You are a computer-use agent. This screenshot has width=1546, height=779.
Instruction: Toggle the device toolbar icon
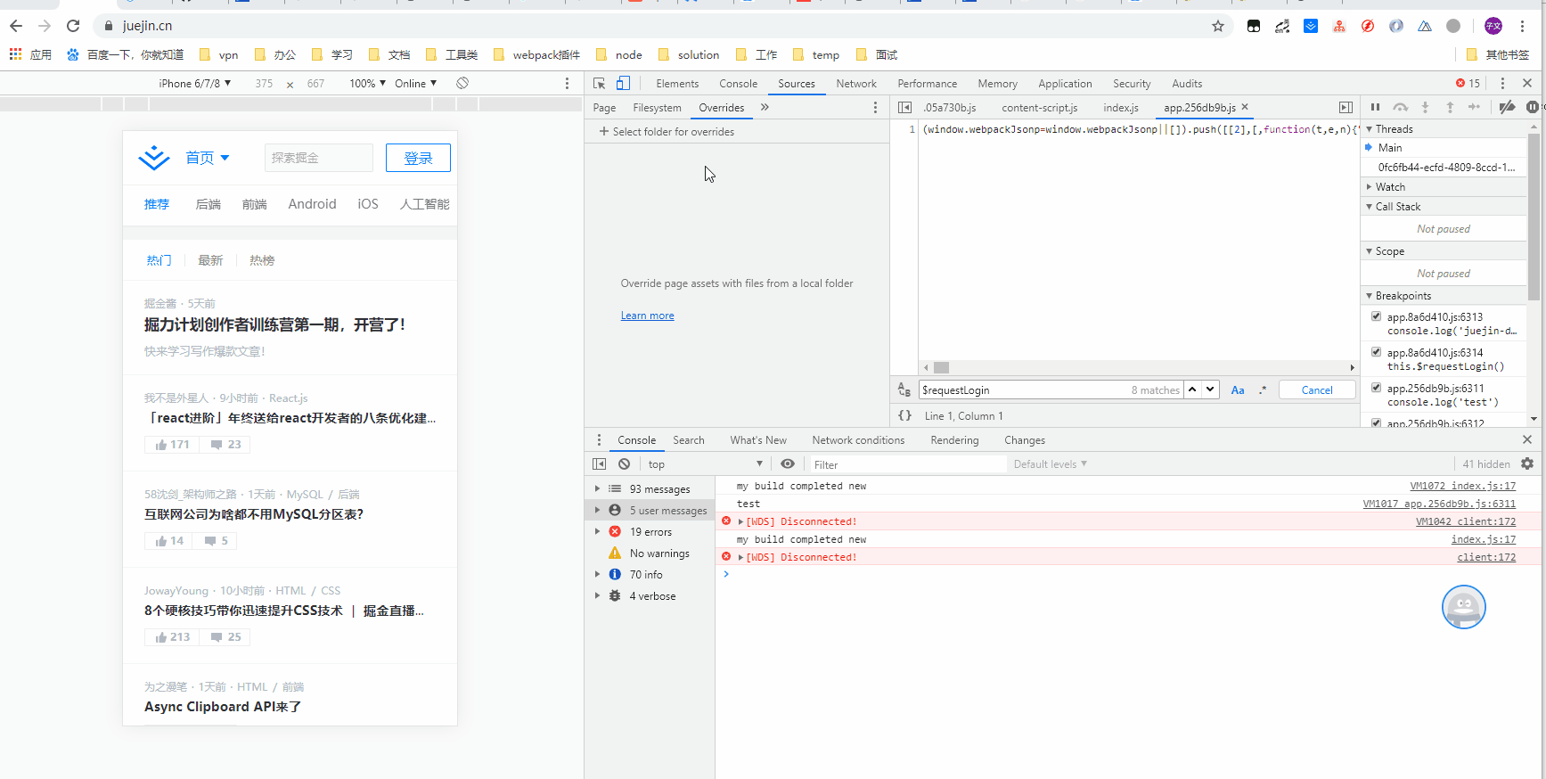623,83
